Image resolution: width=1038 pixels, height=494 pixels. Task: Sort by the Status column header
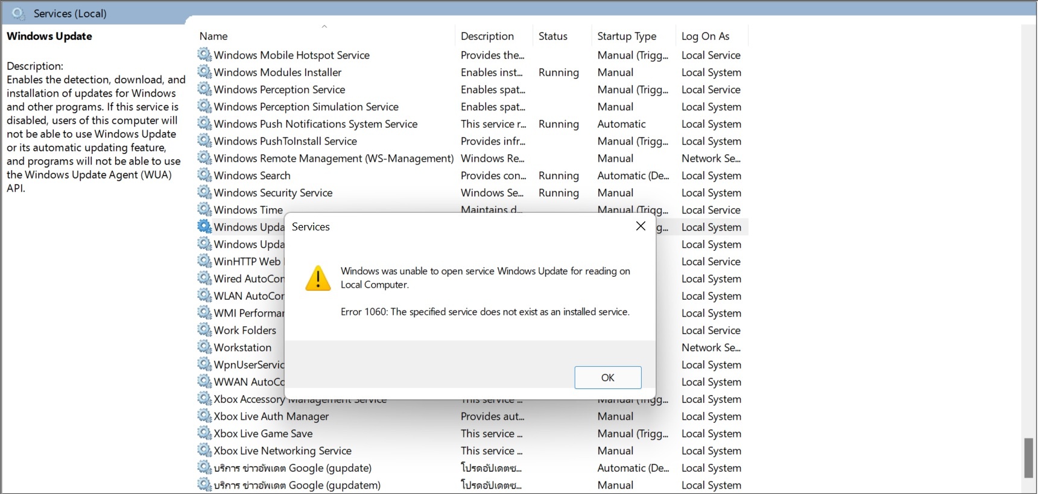point(553,36)
